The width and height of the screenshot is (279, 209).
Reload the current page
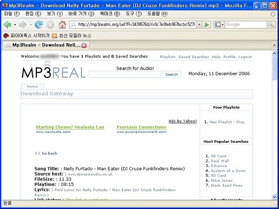39,25
